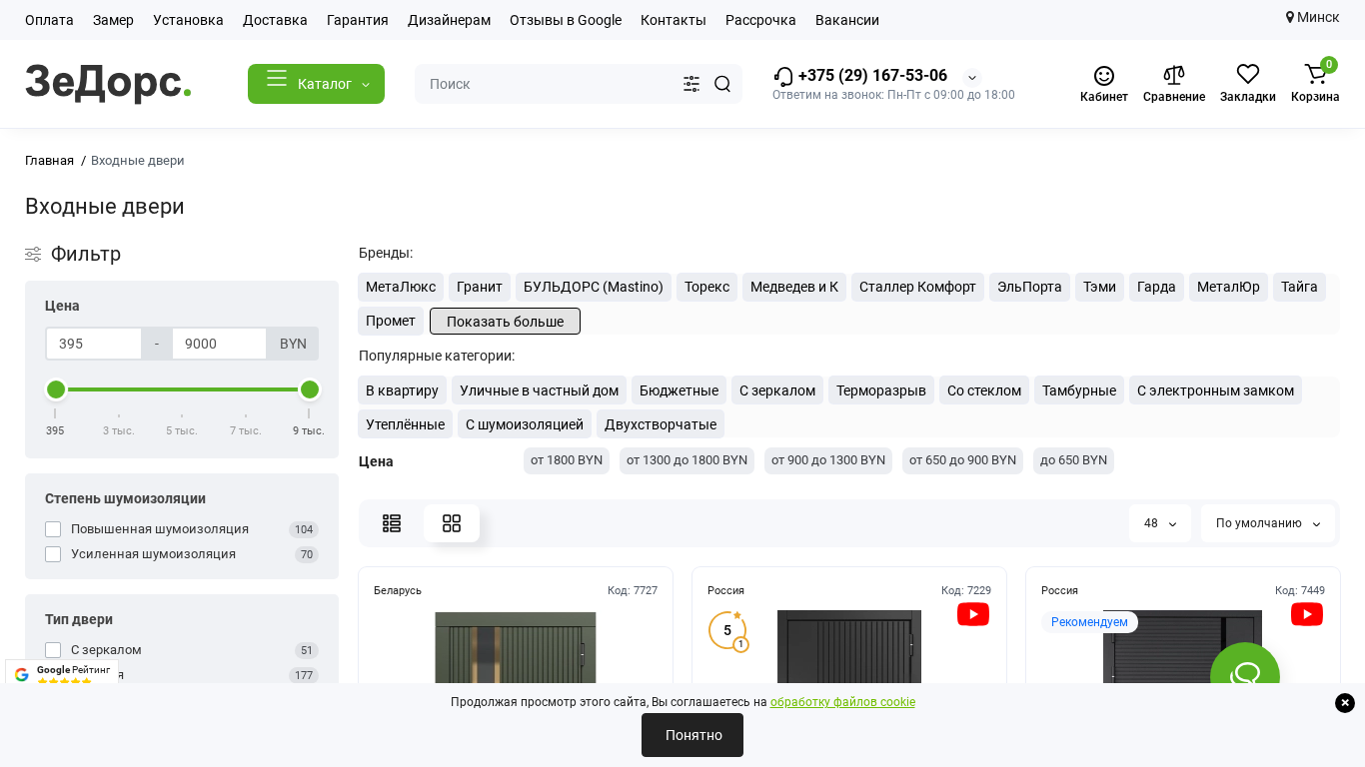Open the 48 items-per-page dropdown

pos(1159,523)
